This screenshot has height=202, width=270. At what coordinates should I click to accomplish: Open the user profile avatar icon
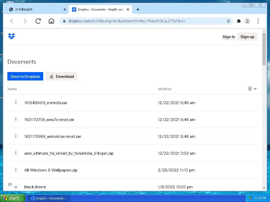247,21
